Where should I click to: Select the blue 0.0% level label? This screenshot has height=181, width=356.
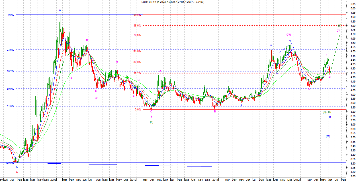coord(11,15)
